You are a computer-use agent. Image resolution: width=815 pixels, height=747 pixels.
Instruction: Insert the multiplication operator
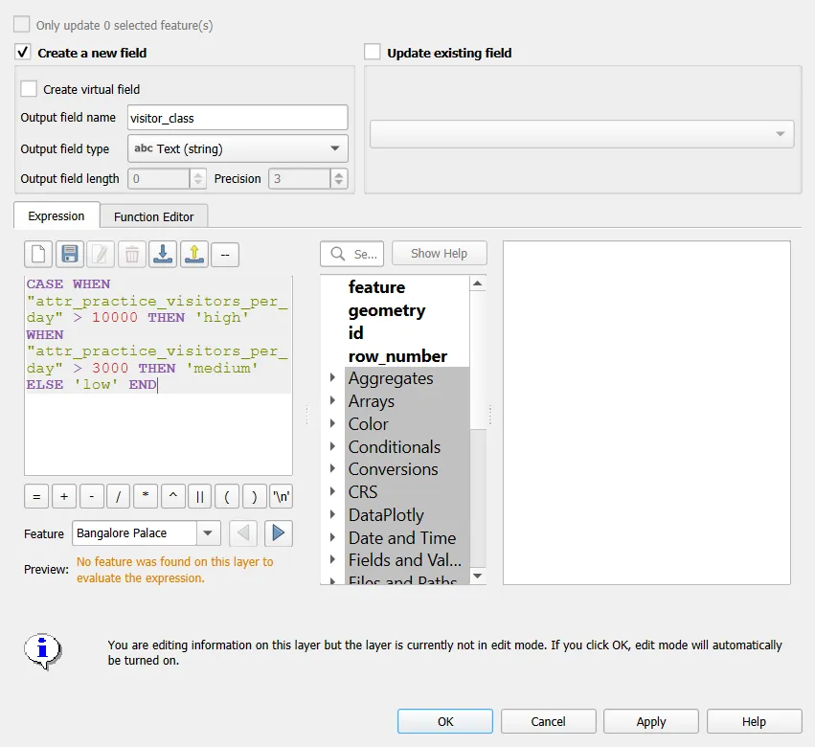click(x=146, y=497)
